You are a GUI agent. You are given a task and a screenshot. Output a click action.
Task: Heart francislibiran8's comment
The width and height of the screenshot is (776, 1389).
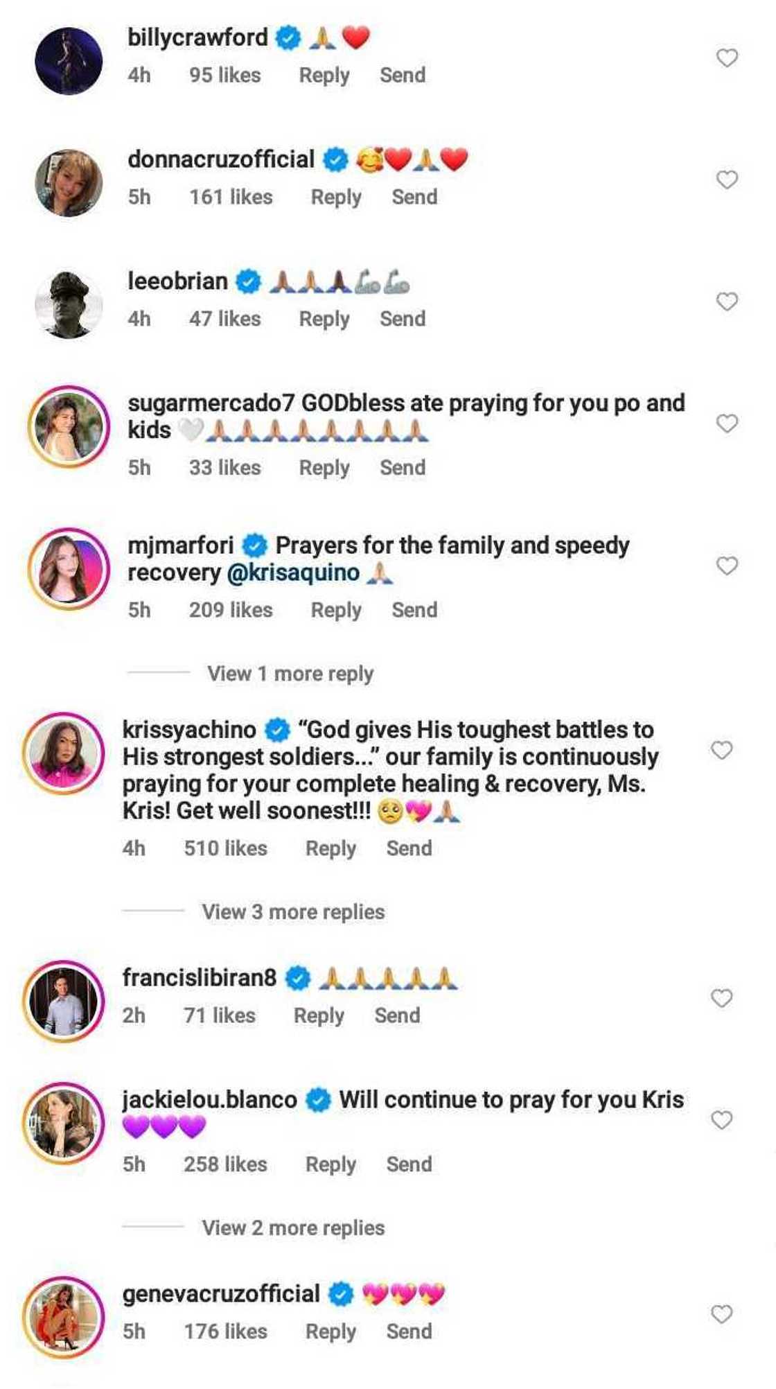[722, 998]
